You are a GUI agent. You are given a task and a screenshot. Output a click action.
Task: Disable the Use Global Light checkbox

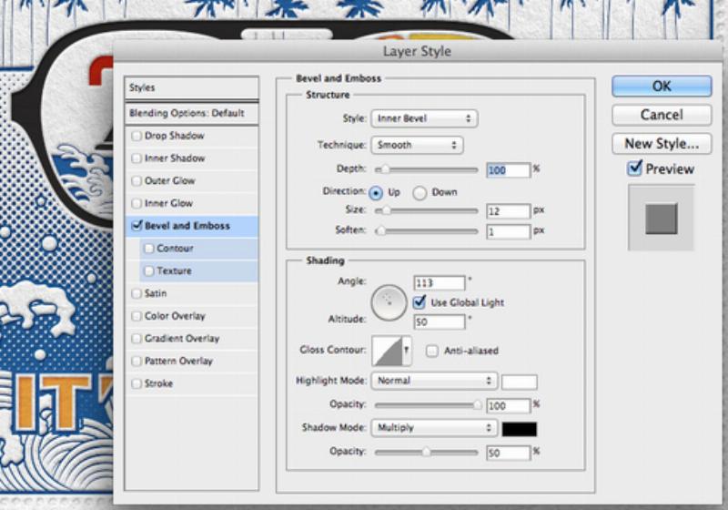click(420, 301)
